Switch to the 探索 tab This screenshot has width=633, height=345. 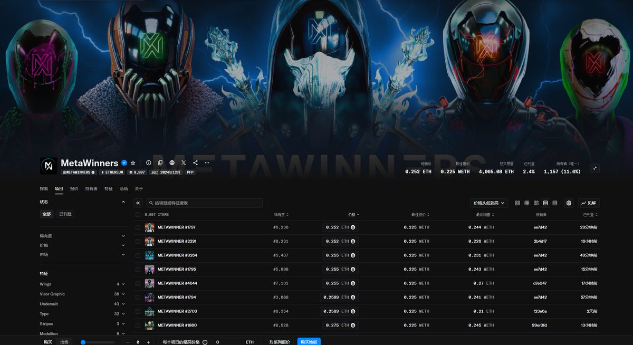click(x=44, y=188)
